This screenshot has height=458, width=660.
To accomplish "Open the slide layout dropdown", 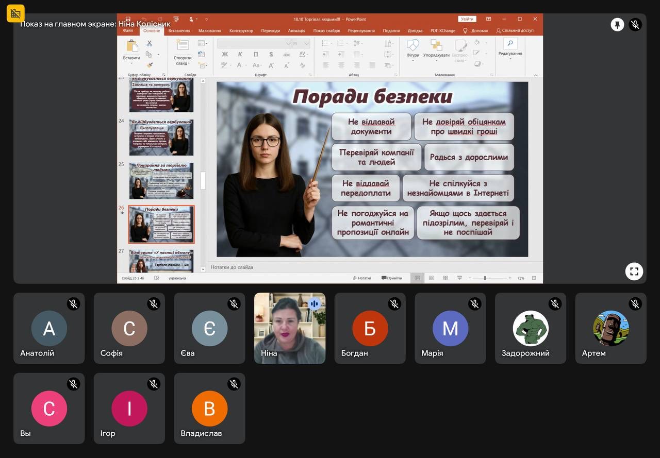I will (x=203, y=43).
